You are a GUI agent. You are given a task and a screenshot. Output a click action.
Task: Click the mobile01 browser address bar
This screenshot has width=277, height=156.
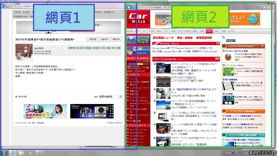tap(22, 6)
